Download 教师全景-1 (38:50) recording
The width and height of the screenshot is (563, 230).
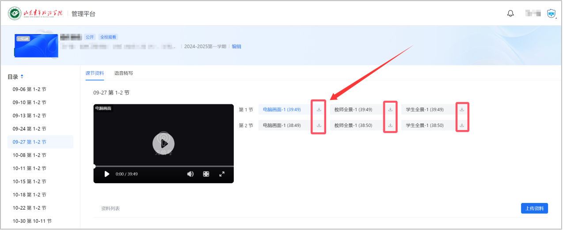click(390, 125)
